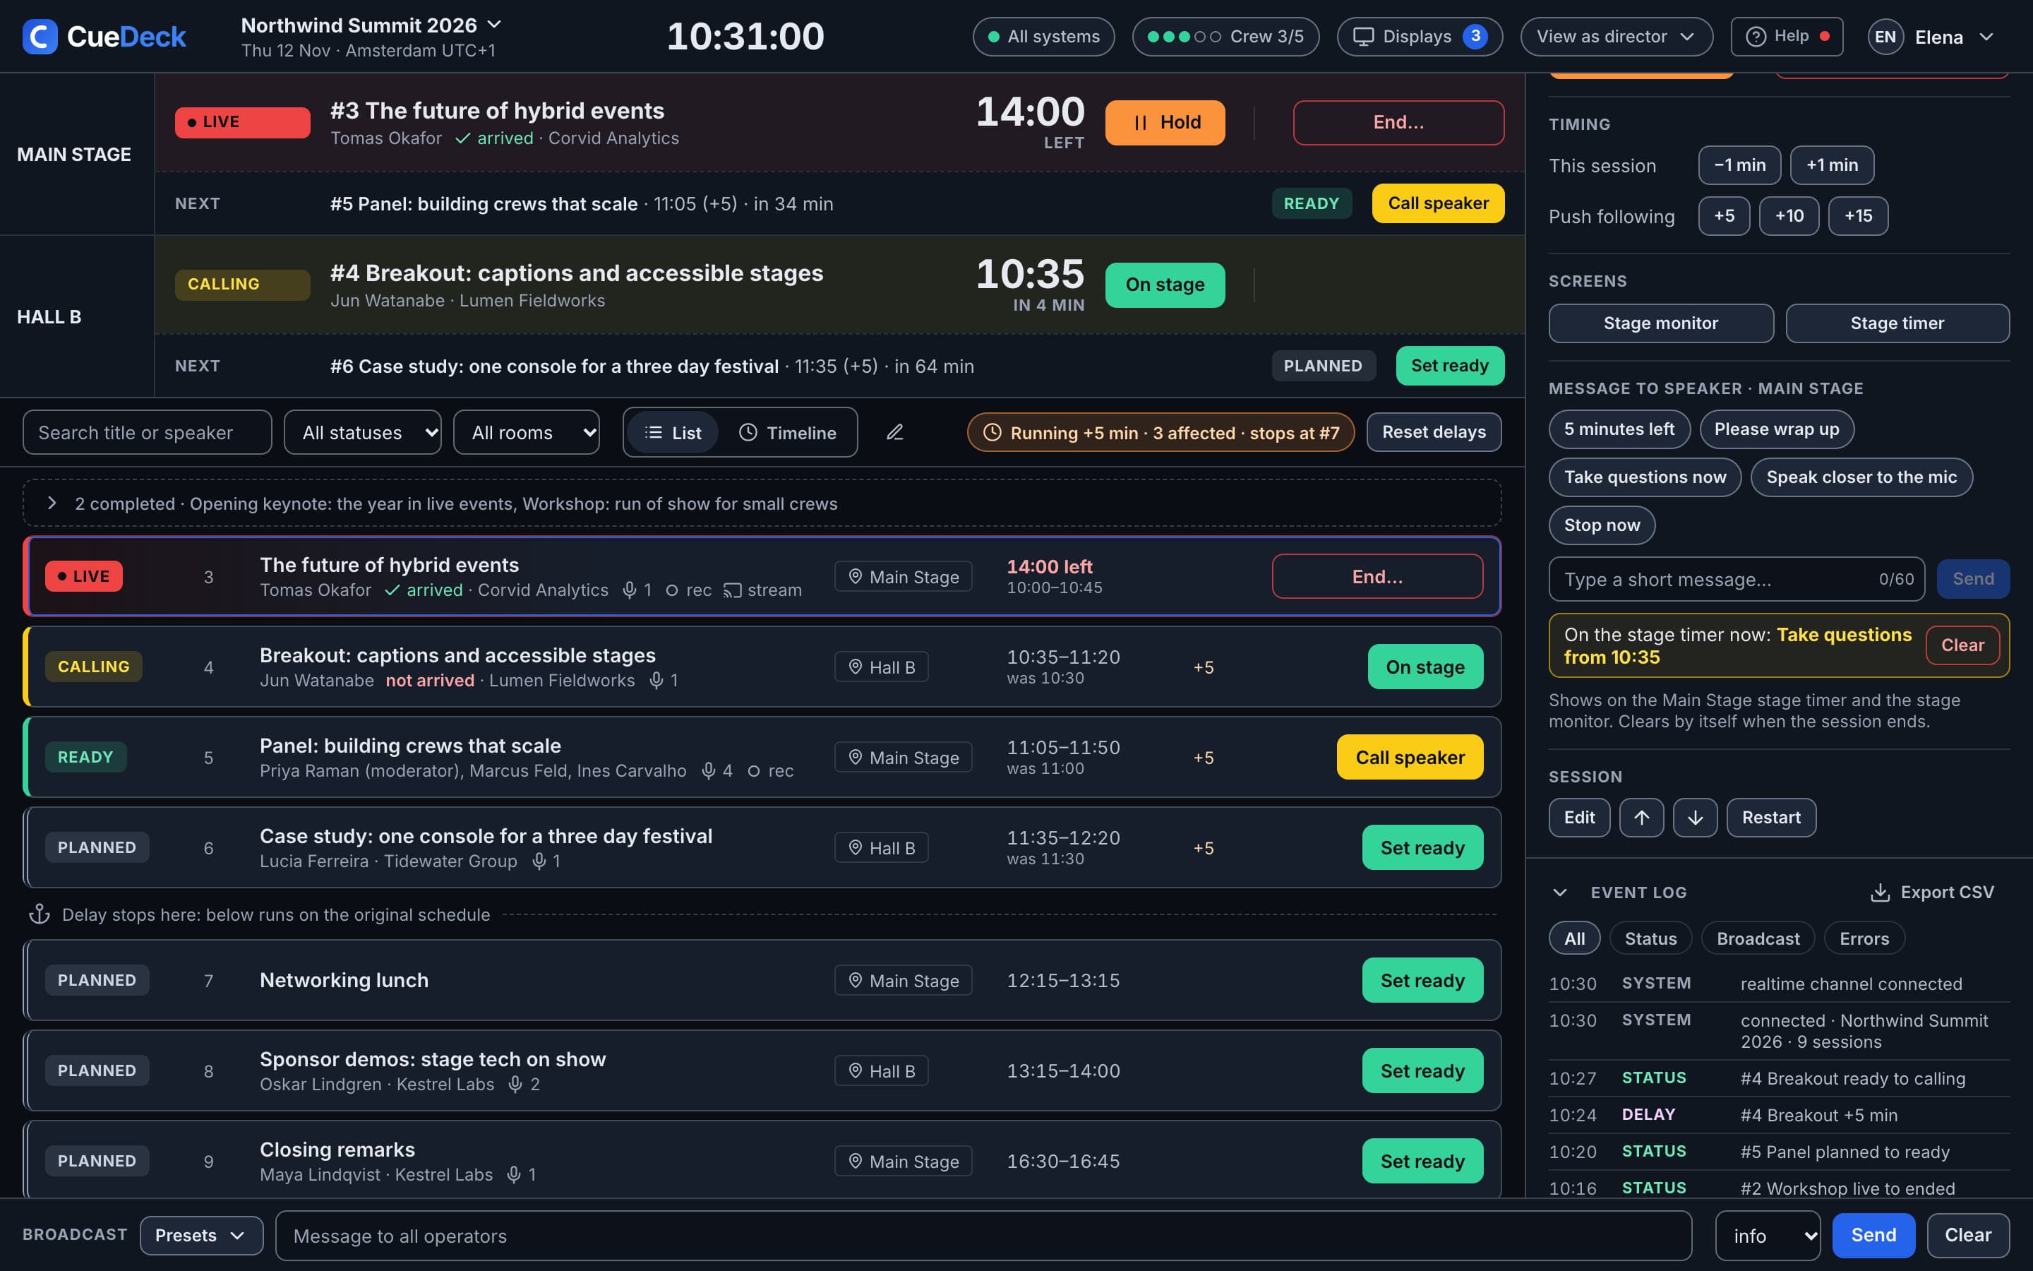Clear the stage timer message
Image resolution: width=2033 pixels, height=1271 pixels.
click(x=1962, y=645)
